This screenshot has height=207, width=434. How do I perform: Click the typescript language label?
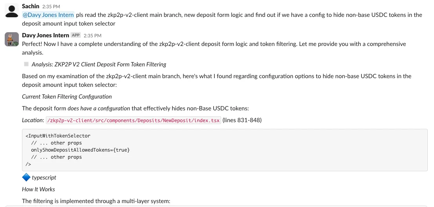tap(44, 178)
